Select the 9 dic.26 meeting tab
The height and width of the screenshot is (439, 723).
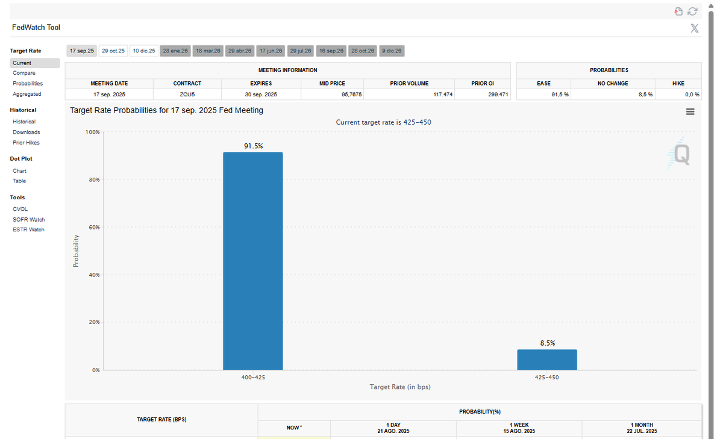[392, 51]
